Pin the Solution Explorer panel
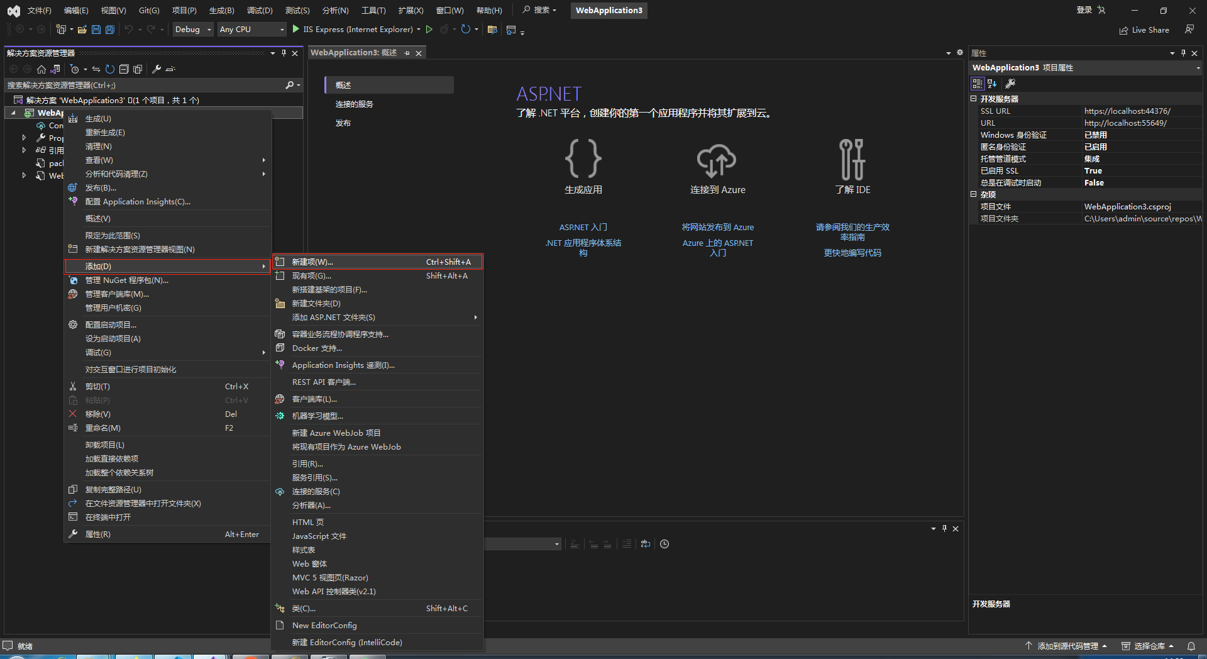This screenshot has width=1207, height=659. (284, 53)
